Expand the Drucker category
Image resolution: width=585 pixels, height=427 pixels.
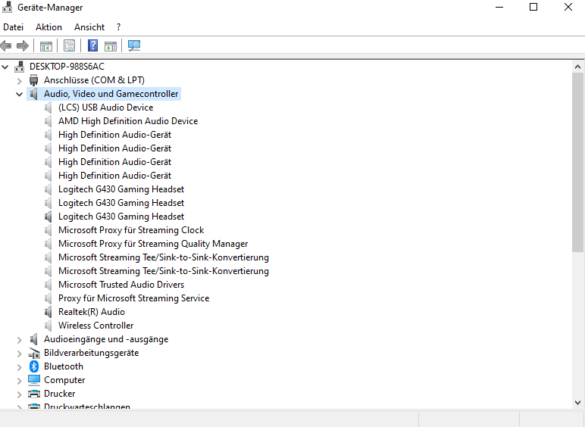pyautogui.click(x=20, y=394)
